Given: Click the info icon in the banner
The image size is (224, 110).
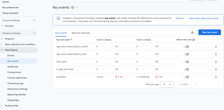Looking at the screenshot, I should tap(58, 18).
